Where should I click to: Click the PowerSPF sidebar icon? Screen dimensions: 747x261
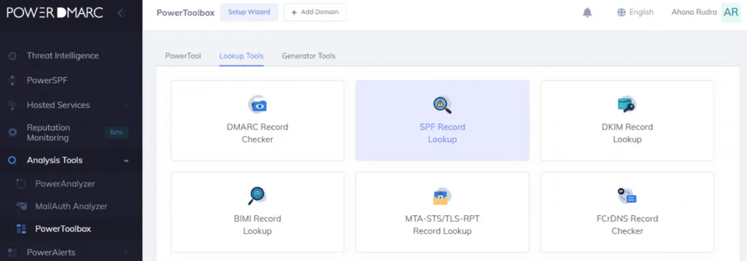(12, 80)
